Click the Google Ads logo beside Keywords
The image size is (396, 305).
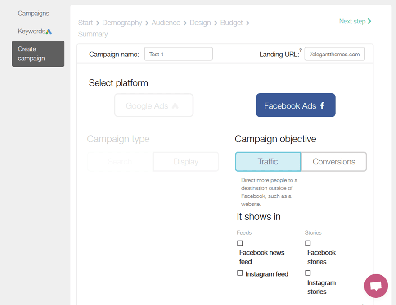48,31
